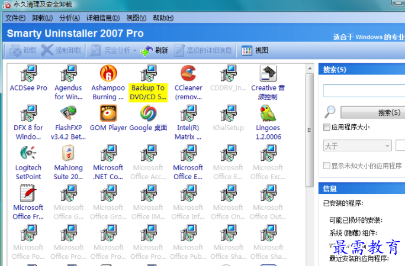Open the 文件(F) menu
This screenshot has height=266, width=405.
[15, 18]
